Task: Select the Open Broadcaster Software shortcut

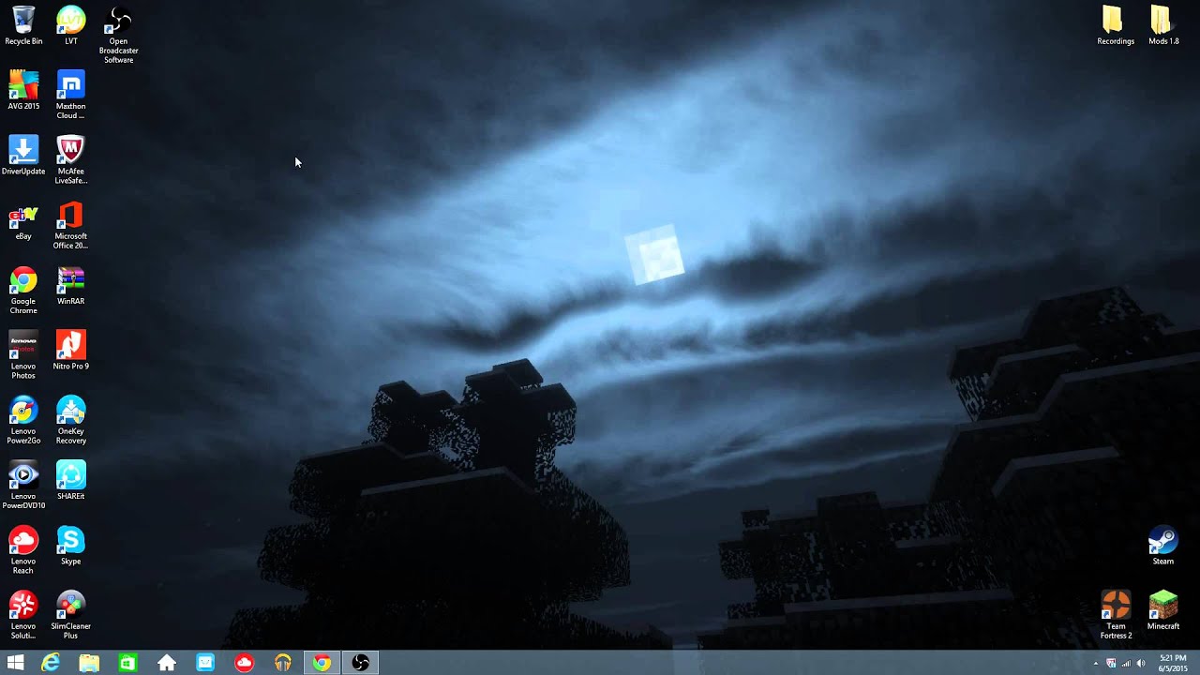Action: coord(119,35)
